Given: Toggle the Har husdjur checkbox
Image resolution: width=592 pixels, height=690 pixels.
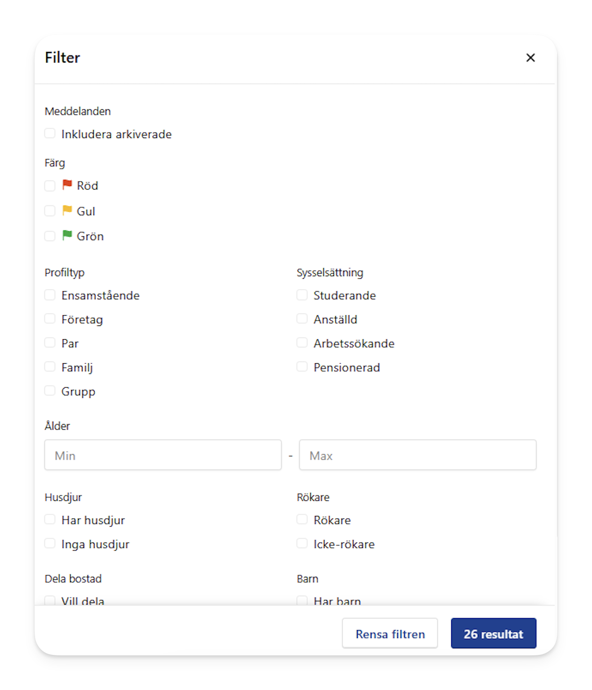Looking at the screenshot, I should coord(50,520).
